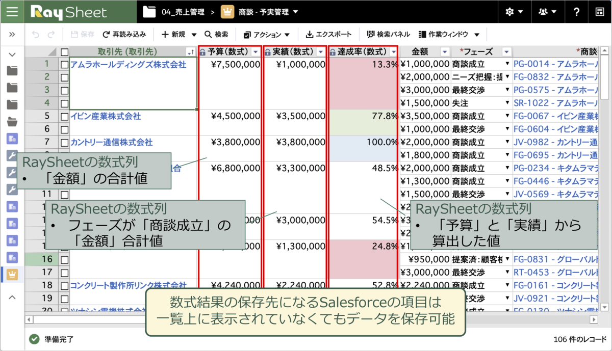Check the row 6 checkbox

(x=64, y=129)
